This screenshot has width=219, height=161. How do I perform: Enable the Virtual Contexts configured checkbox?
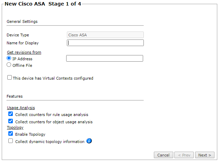pos(10,78)
